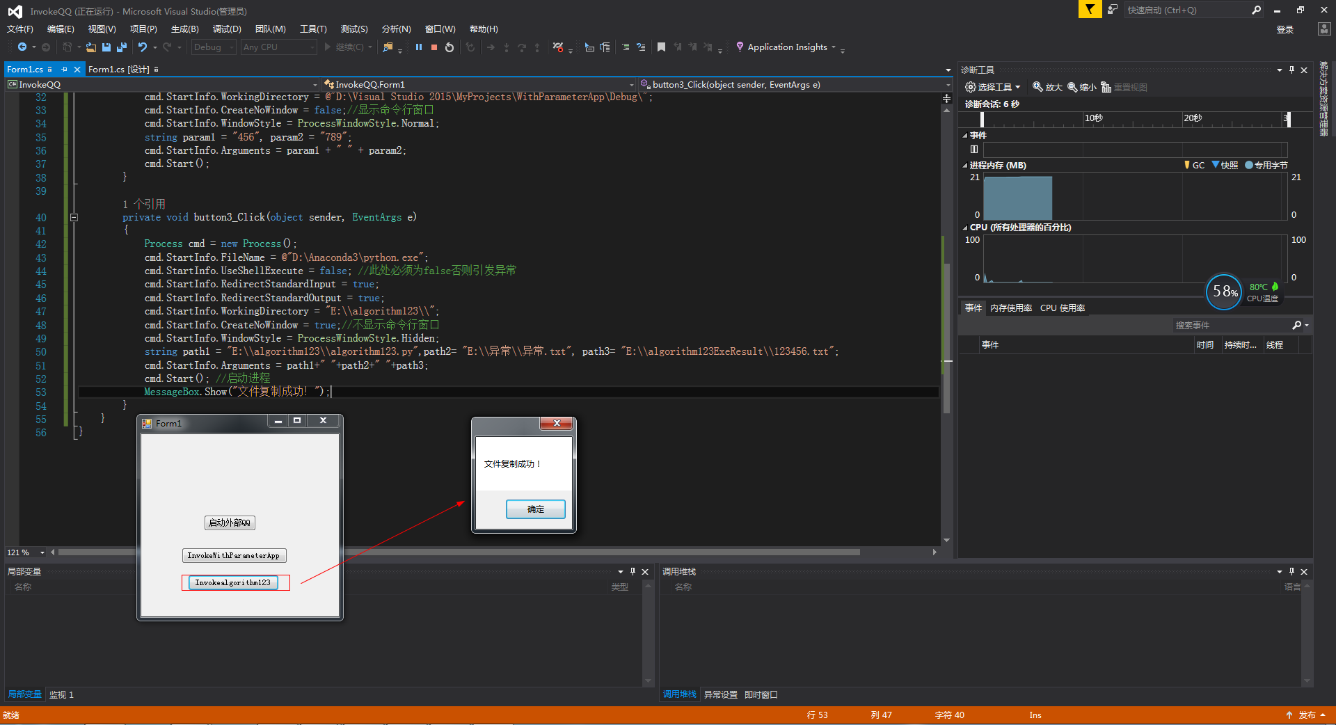Click the bookmark icon on the toolbar
The height and width of the screenshot is (725, 1336).
pos(661,47)
